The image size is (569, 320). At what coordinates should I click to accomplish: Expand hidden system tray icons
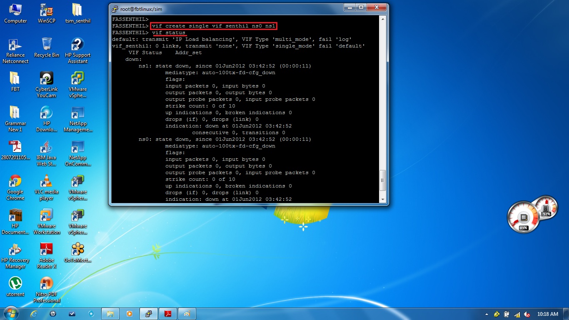click(x=487, y=314)
